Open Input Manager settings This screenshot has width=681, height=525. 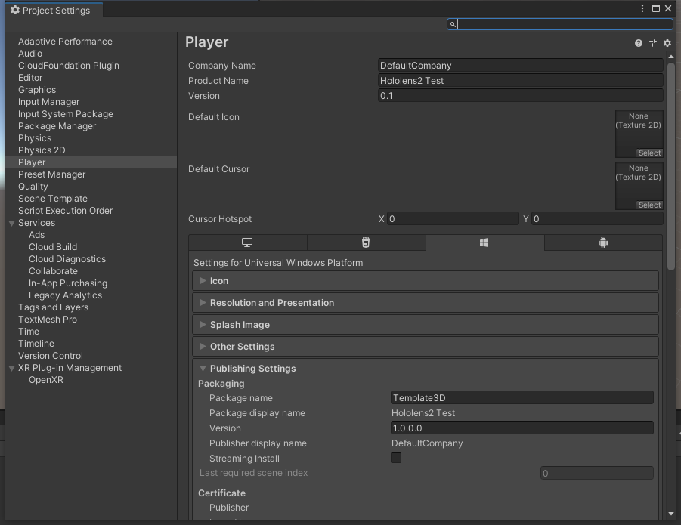point(48,102)
